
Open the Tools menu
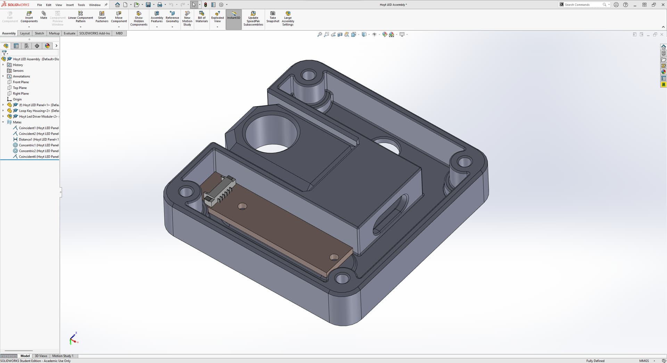[x=81, y=5]
